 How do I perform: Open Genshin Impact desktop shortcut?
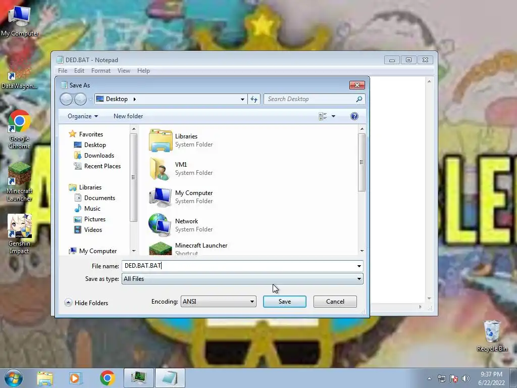(x=20, y=234)
